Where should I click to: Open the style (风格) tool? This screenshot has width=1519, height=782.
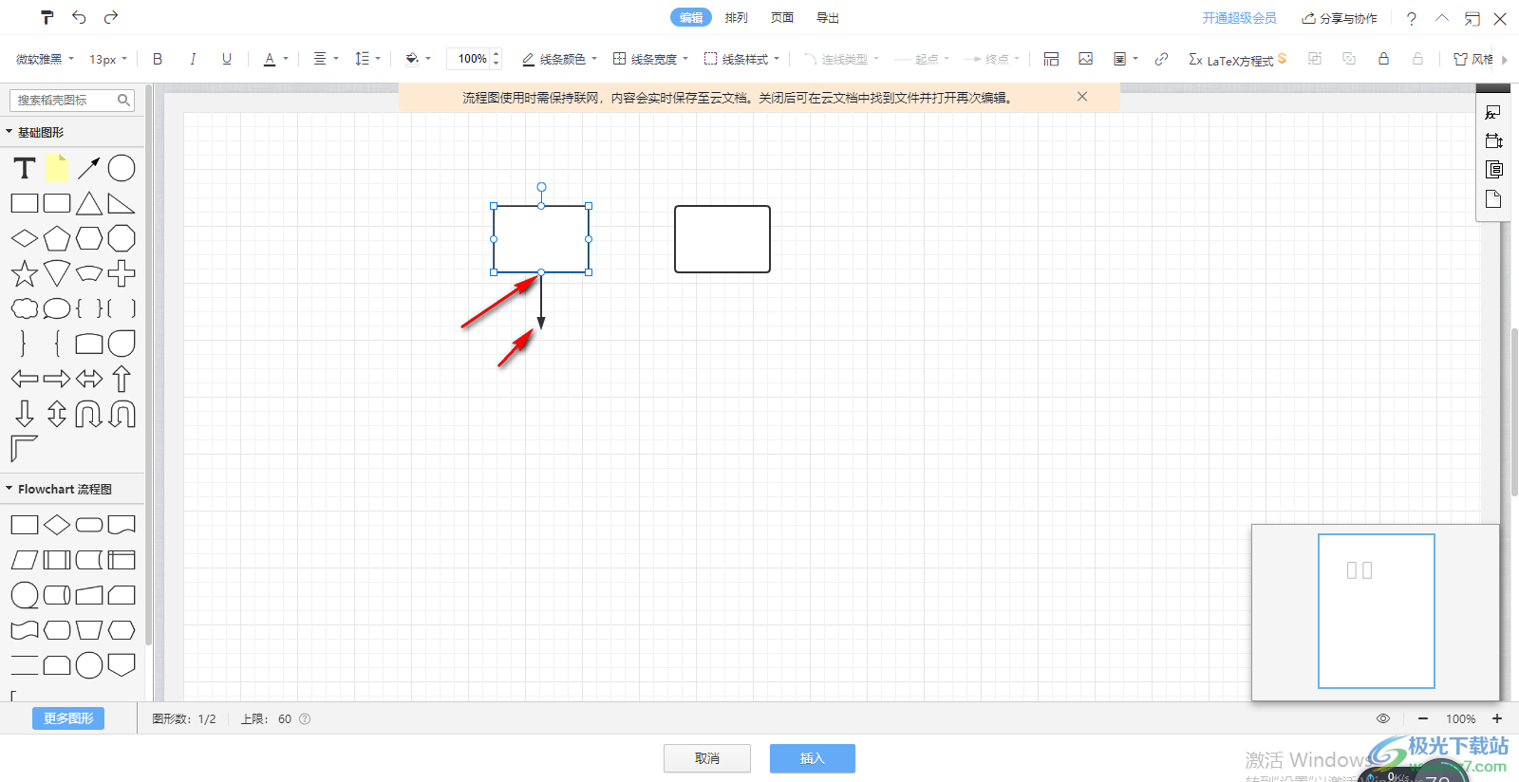[1473, 59]
